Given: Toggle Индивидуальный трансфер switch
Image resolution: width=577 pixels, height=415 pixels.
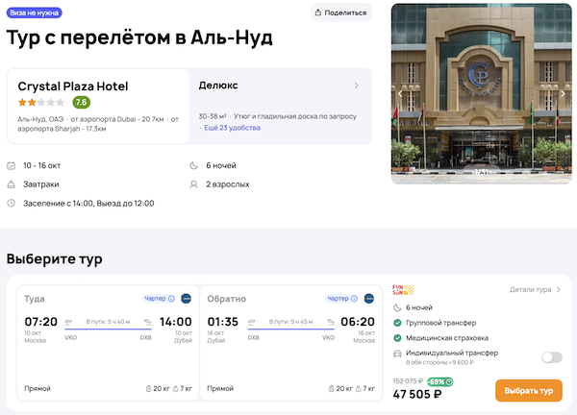Looking at the screenshot, I should click(552, 357).
